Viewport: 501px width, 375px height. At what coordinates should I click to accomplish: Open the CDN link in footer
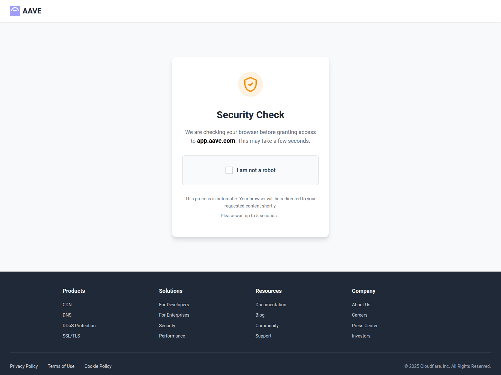(67, 305)
